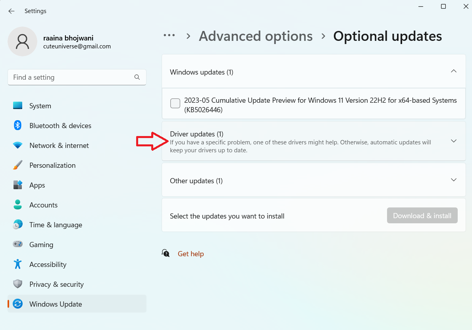Image resolution: width=472 pixels, height=330 pixels.
Task: Click the Download & install button
Action: [x=422, y=216]
